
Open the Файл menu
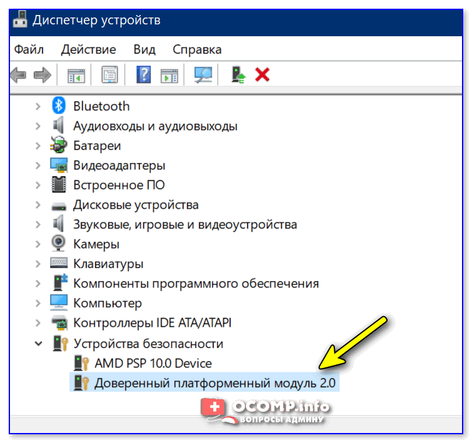coord(29,49)
